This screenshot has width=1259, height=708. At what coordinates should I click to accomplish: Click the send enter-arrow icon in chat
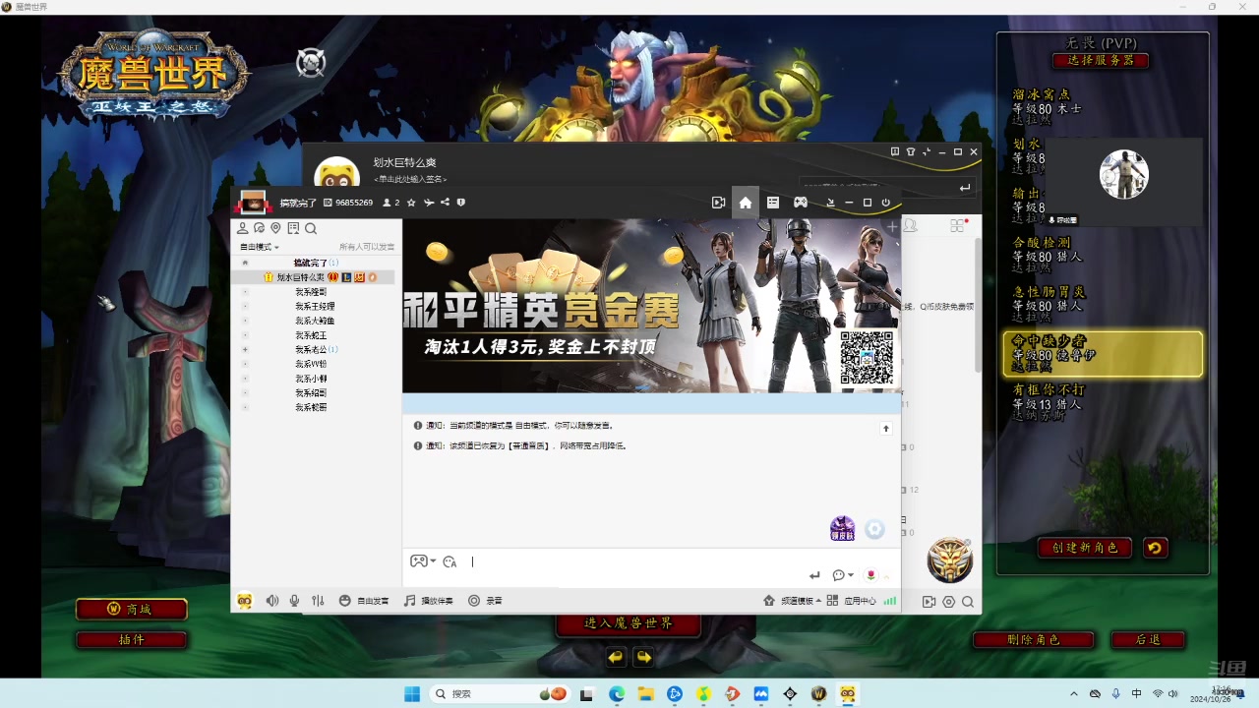tap(814, 575)
